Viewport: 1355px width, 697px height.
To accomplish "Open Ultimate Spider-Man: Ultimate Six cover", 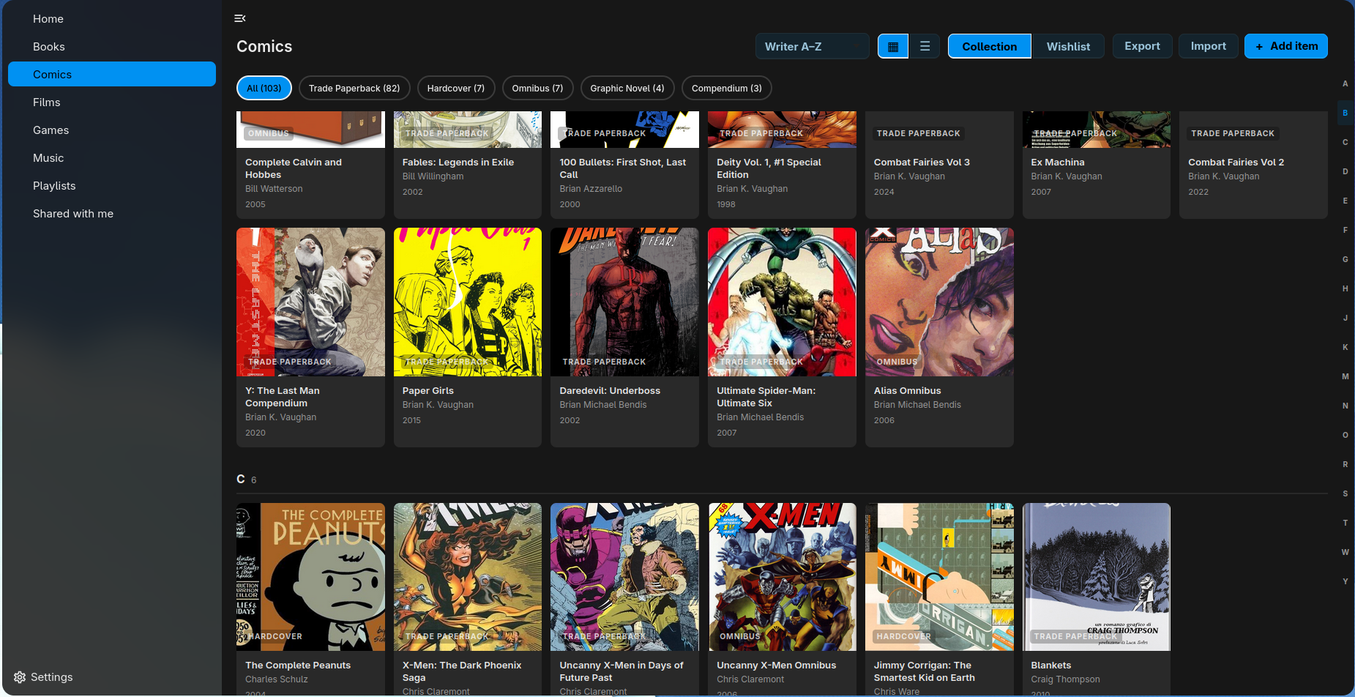I will coord(782,302).
